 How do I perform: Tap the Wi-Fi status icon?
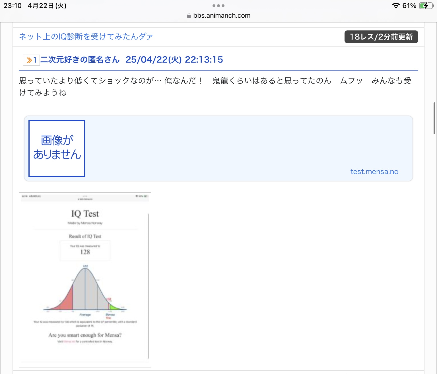click(395, 6)
